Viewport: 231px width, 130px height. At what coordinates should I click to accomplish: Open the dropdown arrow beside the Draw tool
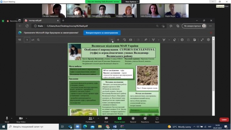tap(158, 40)
